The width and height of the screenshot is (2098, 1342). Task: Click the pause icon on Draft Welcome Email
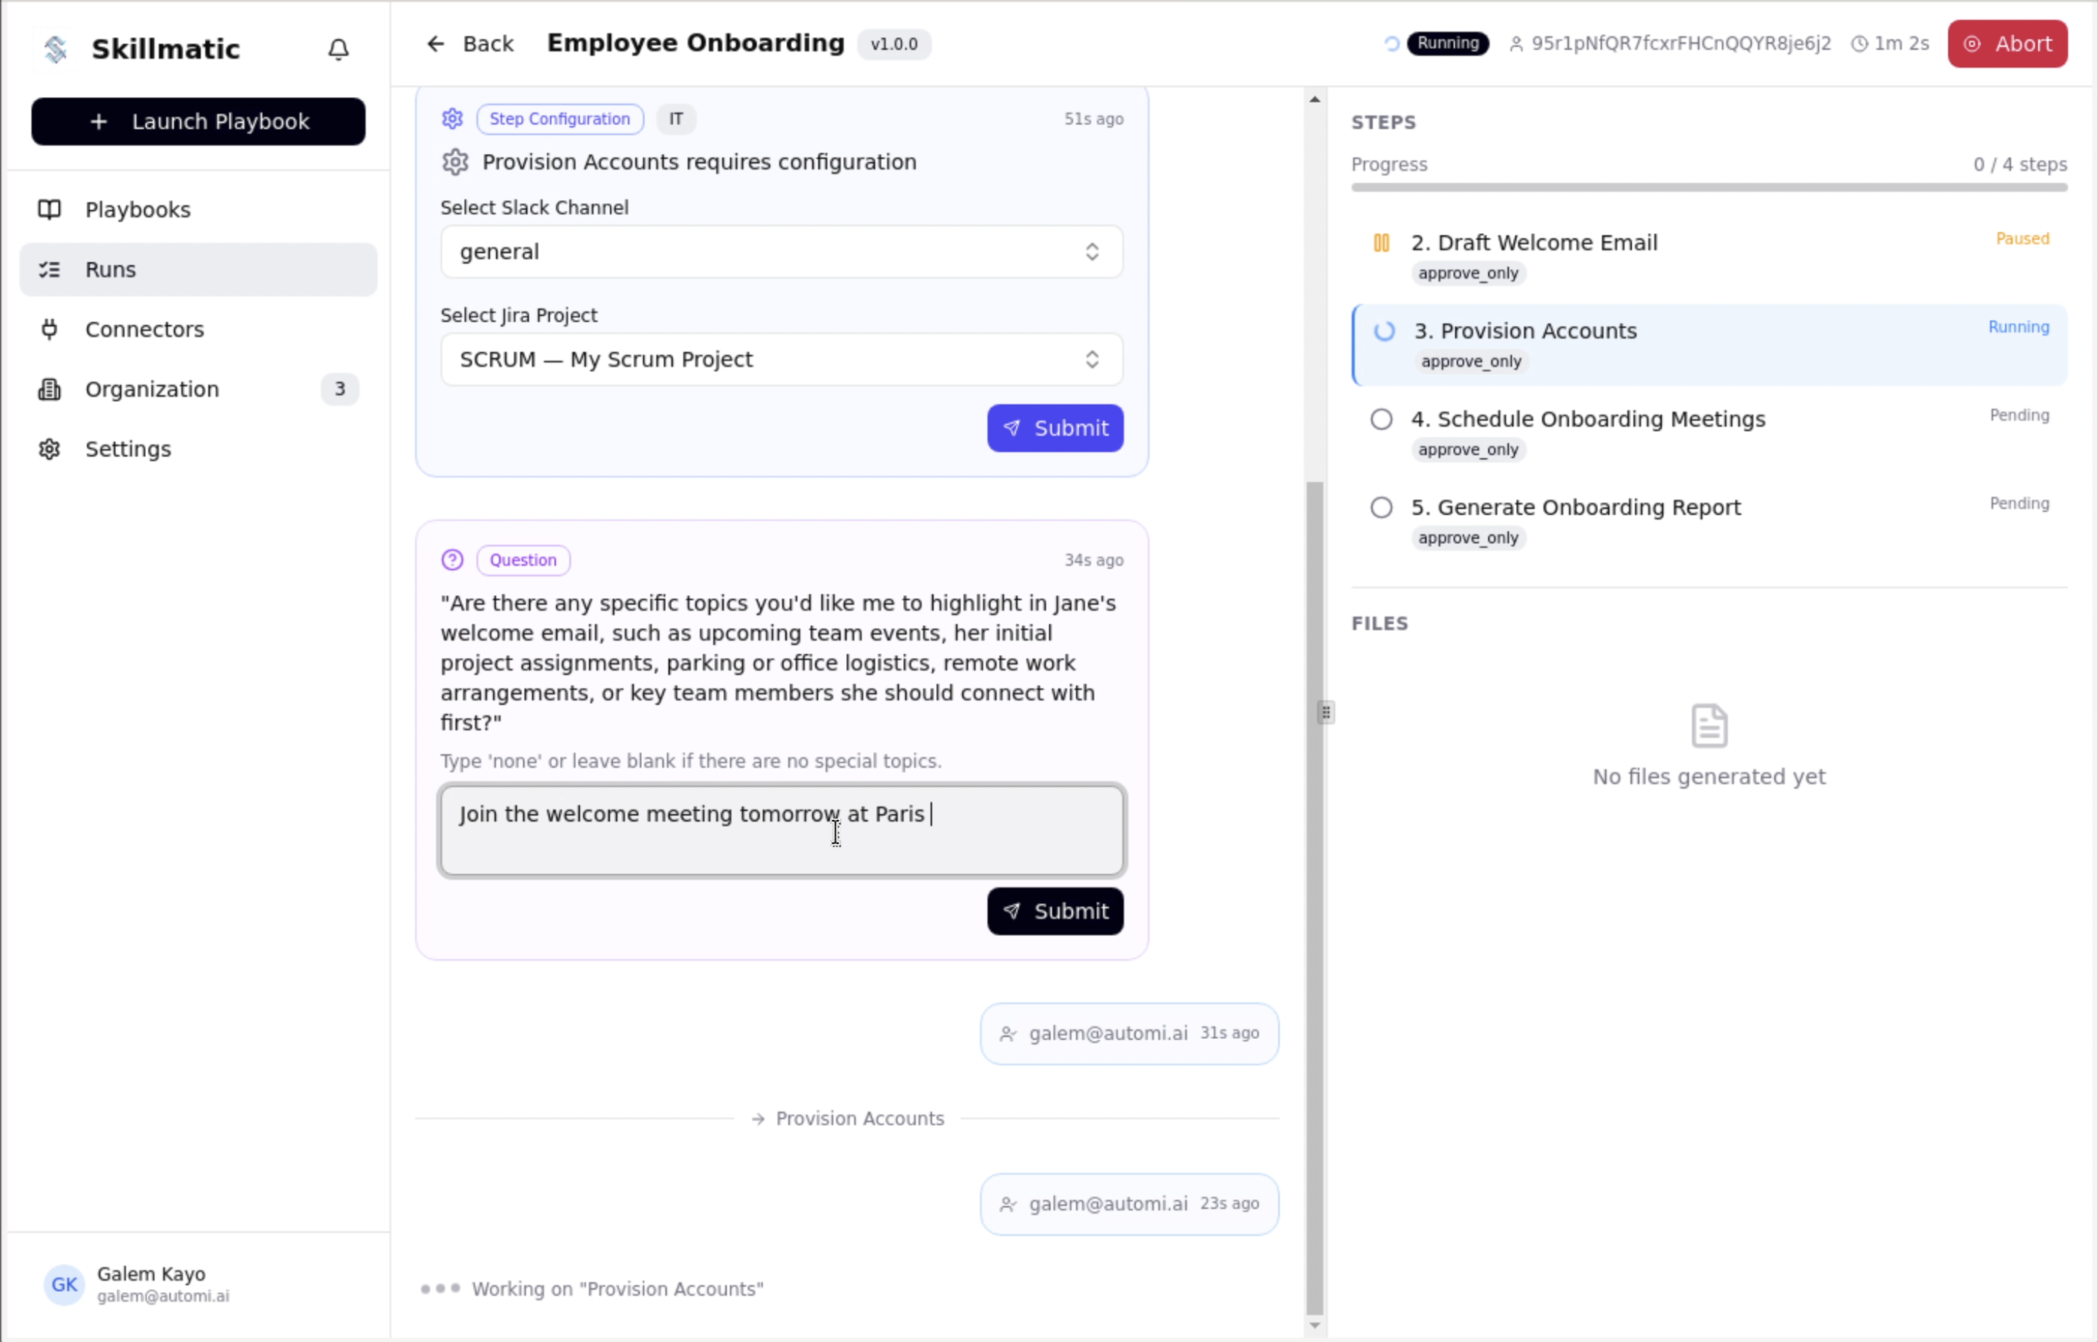click(x=1381, y=242)
